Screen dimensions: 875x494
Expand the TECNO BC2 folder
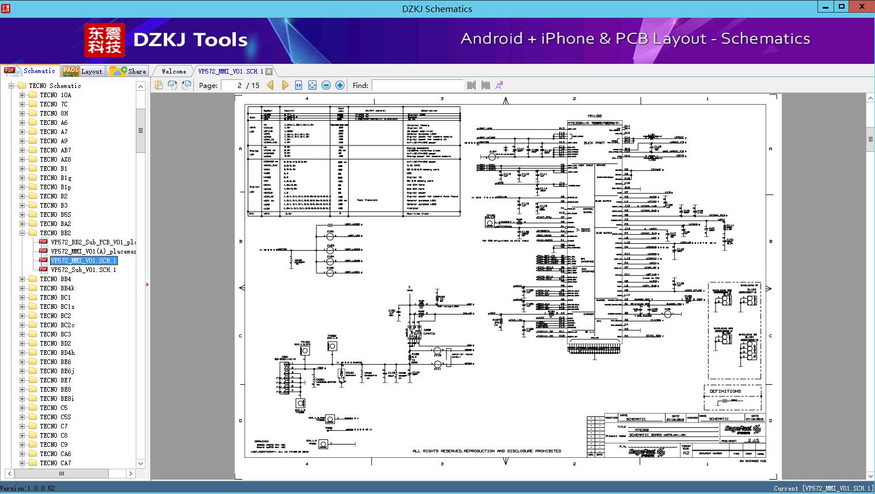[22, 316]
